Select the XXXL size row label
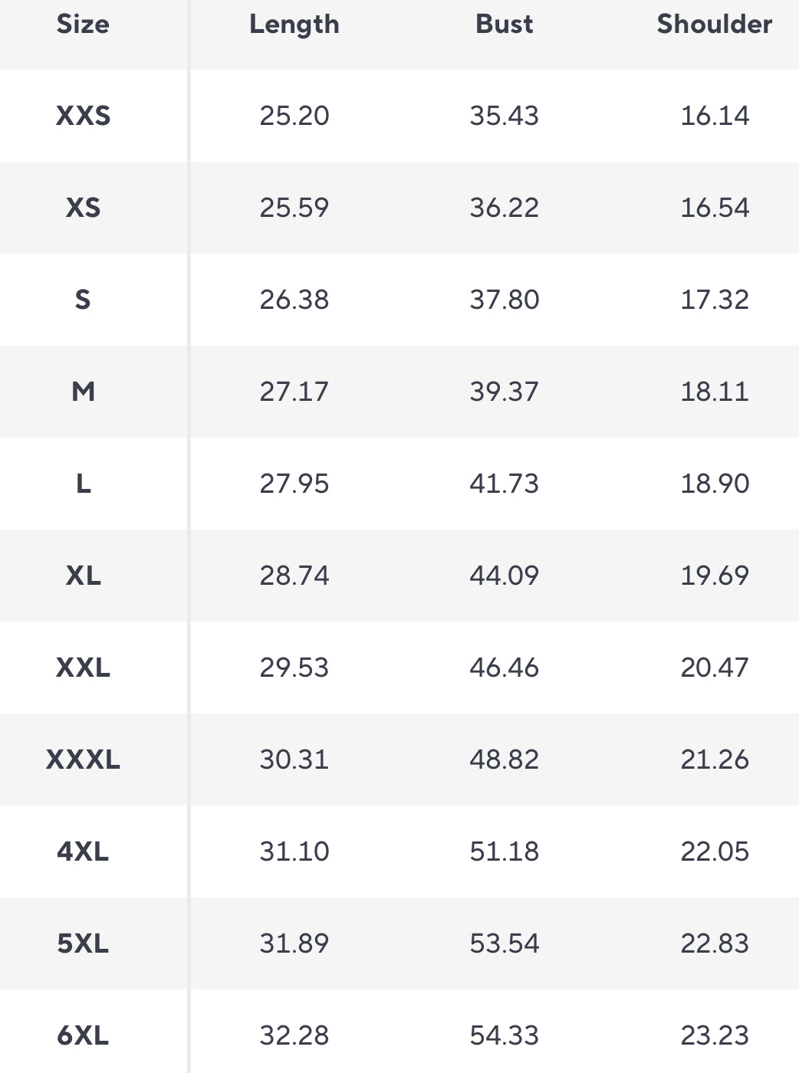Screen dimensions: 799x1073 (x=83, y=760)
